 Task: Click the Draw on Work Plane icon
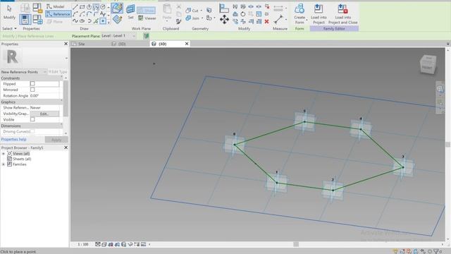pyautogui.click(x=117, y=19)
